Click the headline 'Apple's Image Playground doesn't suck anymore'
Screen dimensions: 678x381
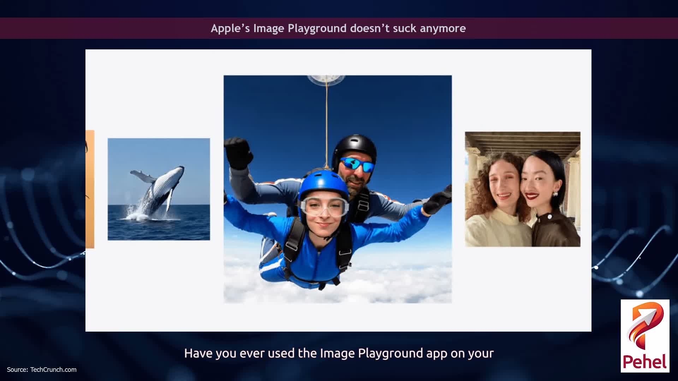pyautogui.click(x=338, y=28)
